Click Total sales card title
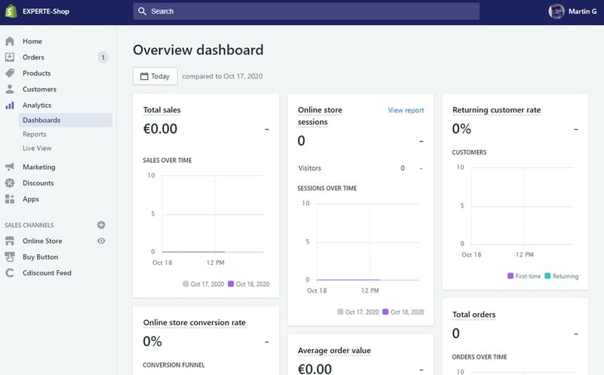The height and width of the screenshot is (375, 604). pyautogui.click(x=162, y=110)
